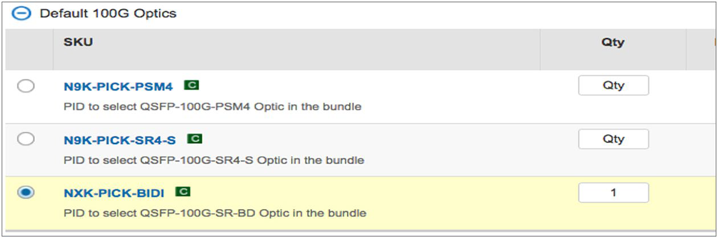The image size is (718, 237).
Task: Click the selected NXK-PICK-BIDI radio button
Action: (x=26, y=193)
